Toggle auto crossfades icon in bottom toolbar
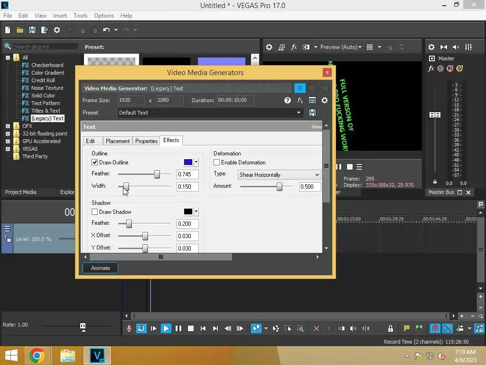486x365 pixels. pyautogui.click(x=448, y=328)
